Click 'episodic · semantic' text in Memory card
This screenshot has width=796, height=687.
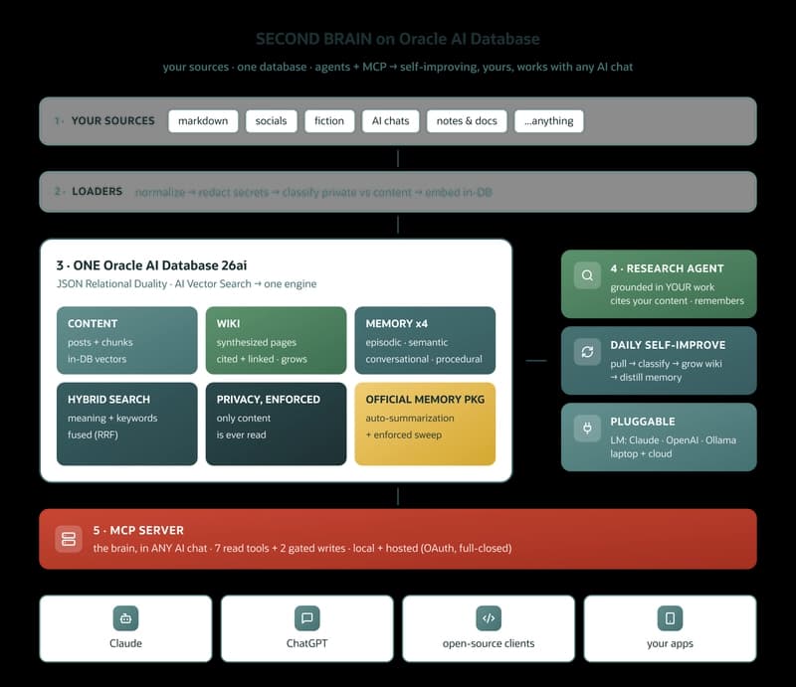pos(407,342)
